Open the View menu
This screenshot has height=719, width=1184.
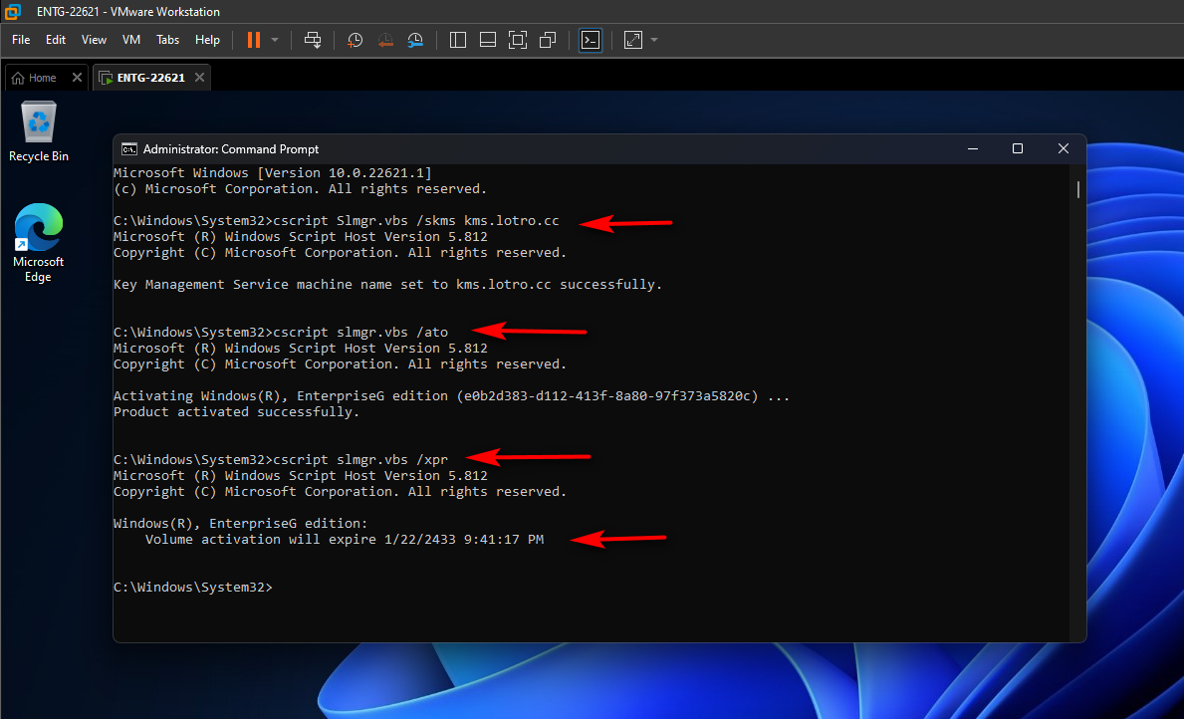pos(94,40)
